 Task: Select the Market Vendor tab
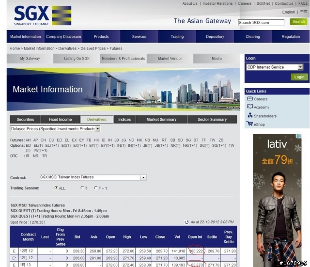(170, 59)
